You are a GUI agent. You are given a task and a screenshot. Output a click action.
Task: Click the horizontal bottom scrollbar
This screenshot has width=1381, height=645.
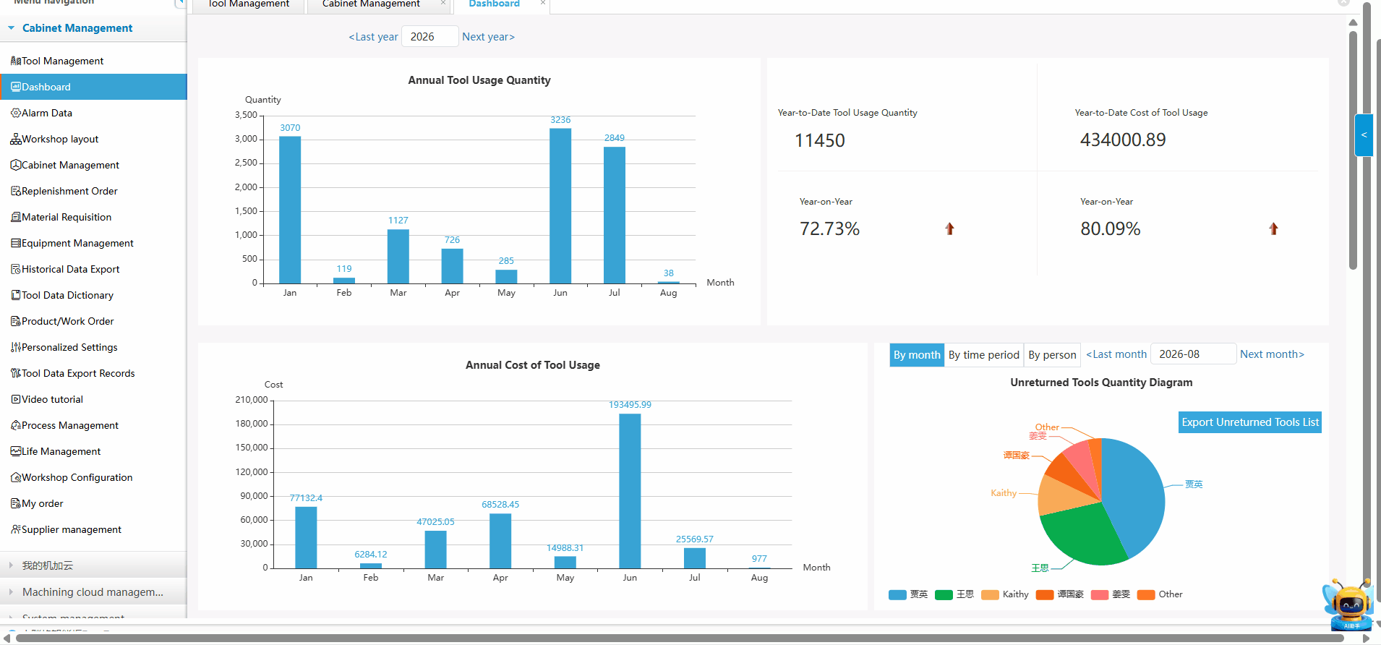click(680, 638)
